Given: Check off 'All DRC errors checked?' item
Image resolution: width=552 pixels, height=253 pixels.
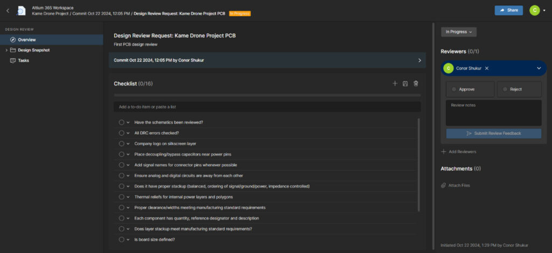Looking at the screenshot, I should tap(121, 133).
